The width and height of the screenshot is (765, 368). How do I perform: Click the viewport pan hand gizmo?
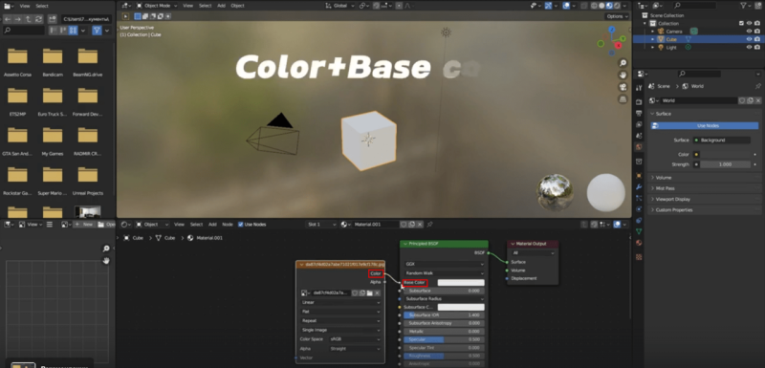(623, 76)
